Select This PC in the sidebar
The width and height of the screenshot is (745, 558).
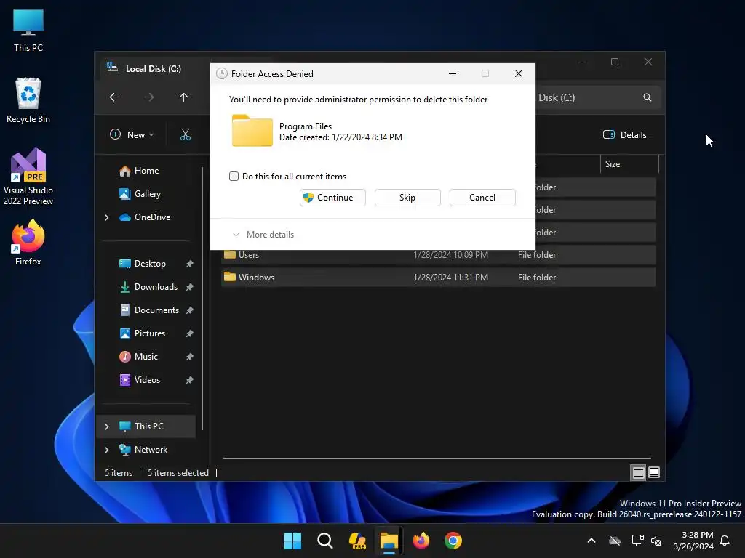(x=147, y=426)
